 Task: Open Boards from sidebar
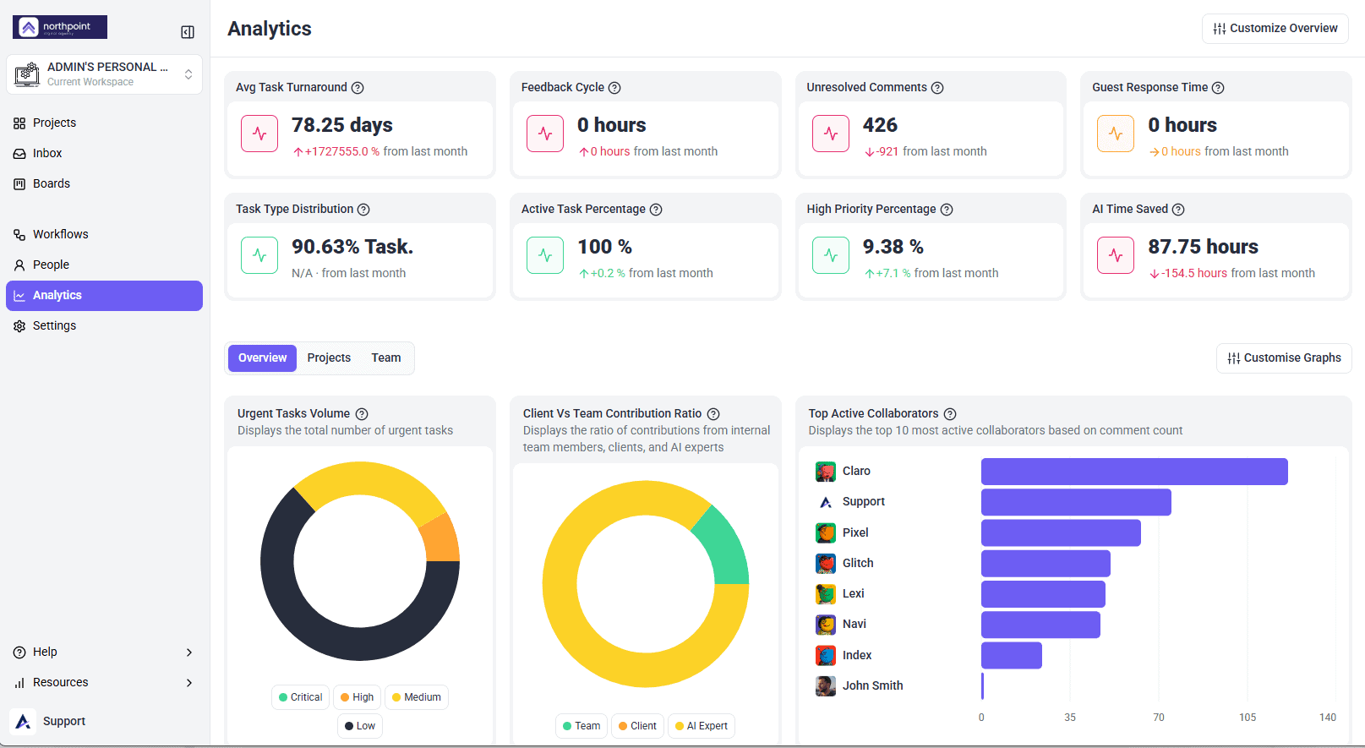104,184
